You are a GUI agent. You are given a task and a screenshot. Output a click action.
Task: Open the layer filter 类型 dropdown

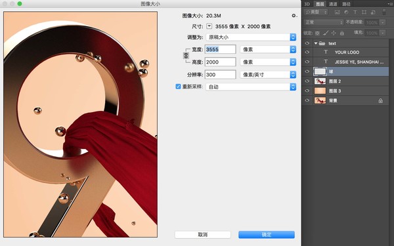(x=316, y=12)
